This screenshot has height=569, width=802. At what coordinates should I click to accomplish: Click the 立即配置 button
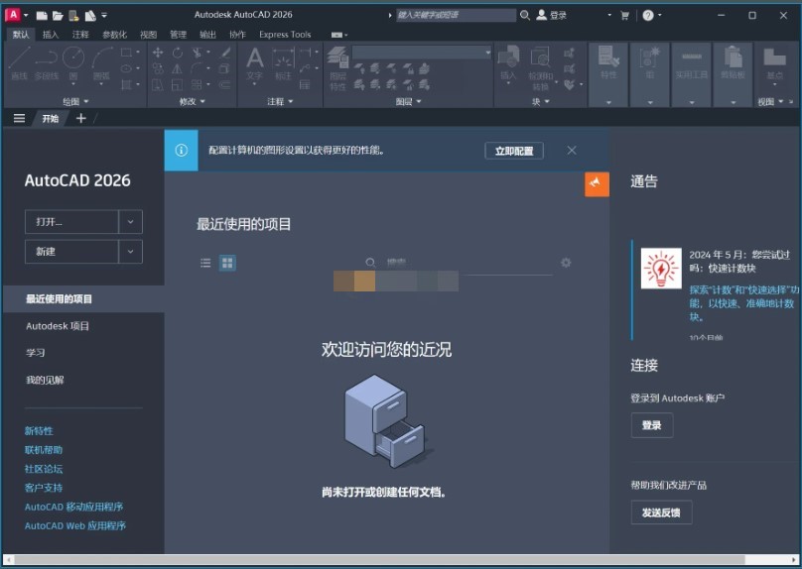click(x=514, y=151)
